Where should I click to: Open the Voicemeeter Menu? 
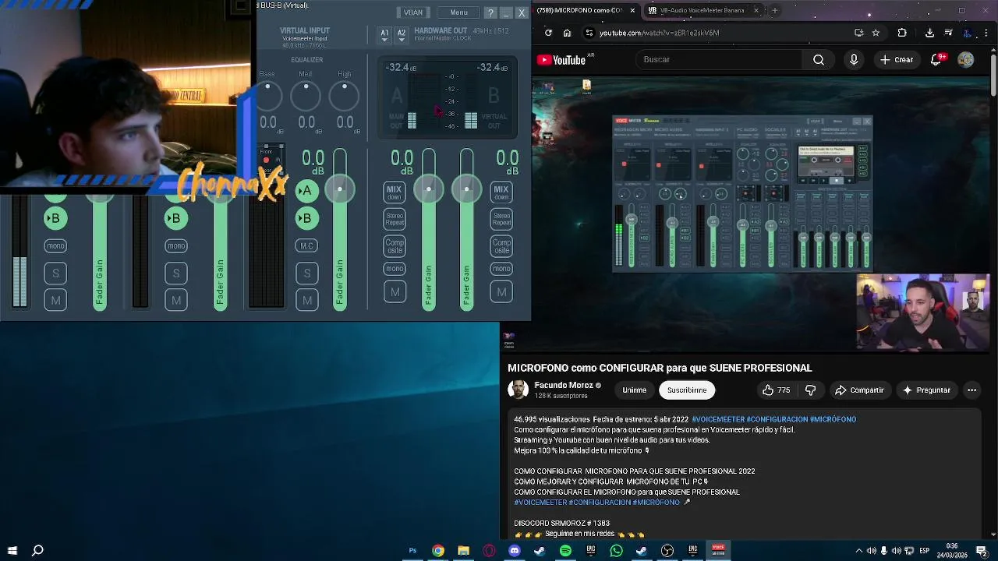[458, 12]
